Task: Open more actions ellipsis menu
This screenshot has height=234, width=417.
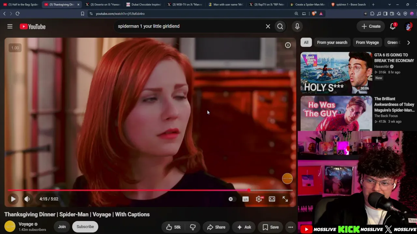Action: [291, 227]
